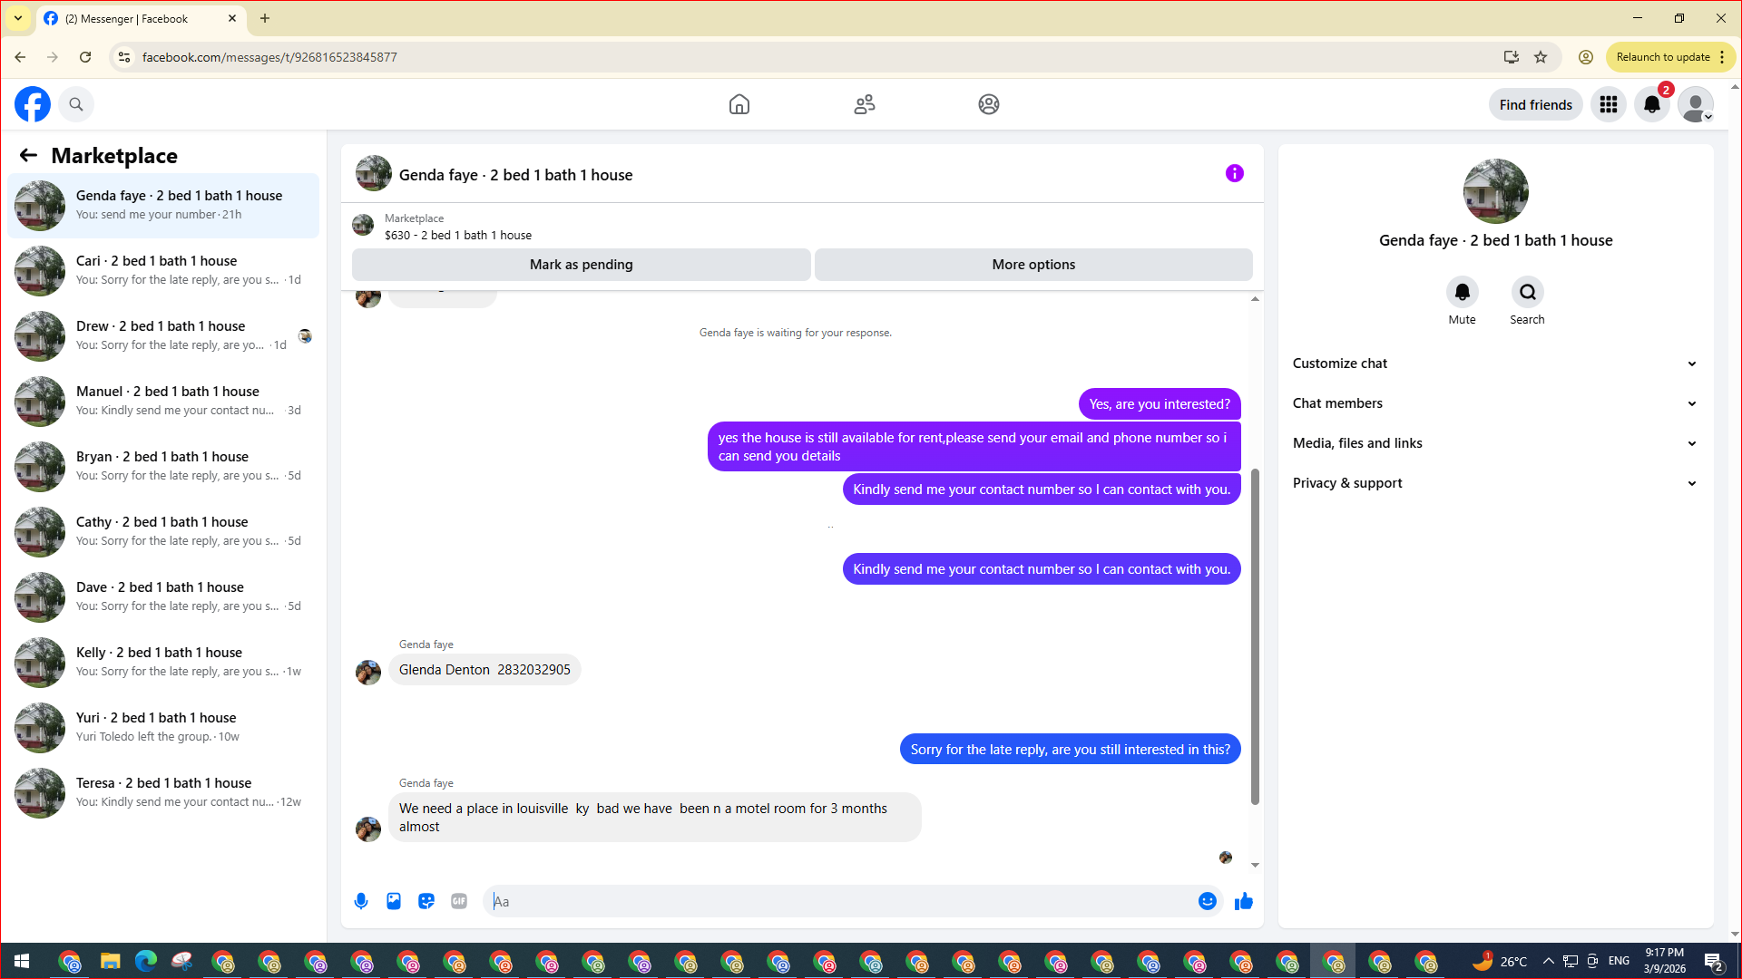Open the sticker picker icon
Image resolution: width=1742 pixels, height=979 pixels.
click(x=426, y=901)
